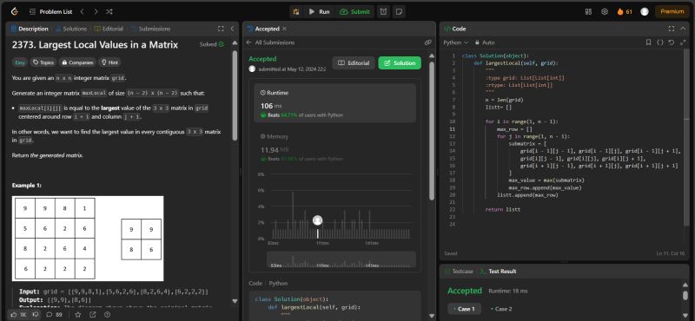
Task: Click the Easy difficulty badge
Action: [x=20, y=62]
